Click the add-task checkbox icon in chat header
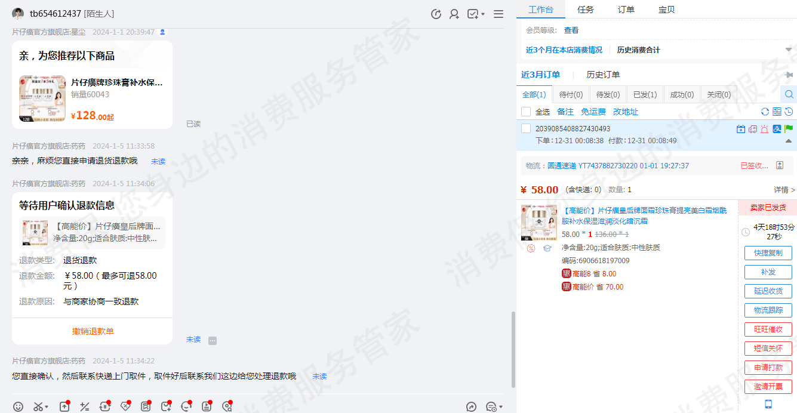The height and width of the screenshot is (413, 797). coord(473,14)
